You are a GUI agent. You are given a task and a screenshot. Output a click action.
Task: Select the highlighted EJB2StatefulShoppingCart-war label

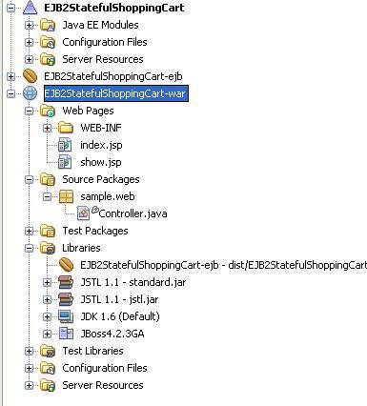(x=116, y=93)
